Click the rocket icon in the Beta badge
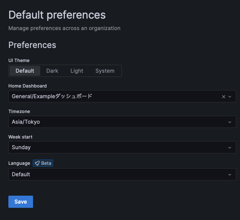Image resolution: width=240 pixels, height=220 pixels. (37, 163)
